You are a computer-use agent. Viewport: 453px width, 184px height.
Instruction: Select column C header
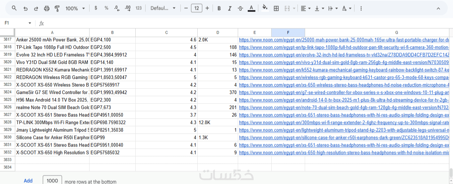pos(166,33)
